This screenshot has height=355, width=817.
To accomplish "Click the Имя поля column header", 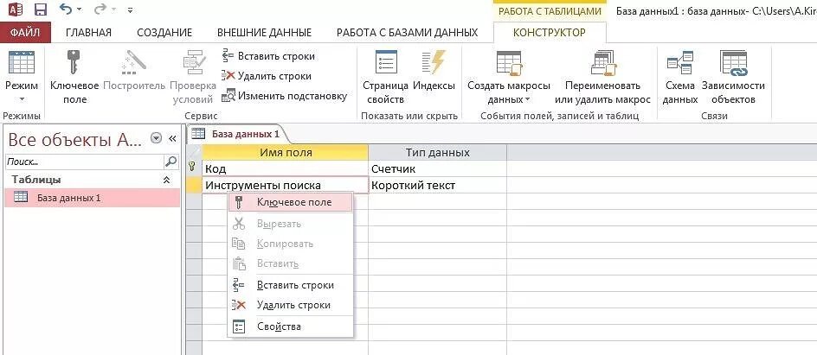I will click(285, 152).
